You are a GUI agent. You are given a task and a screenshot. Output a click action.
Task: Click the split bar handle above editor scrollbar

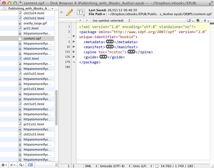(x=212, y=24)
